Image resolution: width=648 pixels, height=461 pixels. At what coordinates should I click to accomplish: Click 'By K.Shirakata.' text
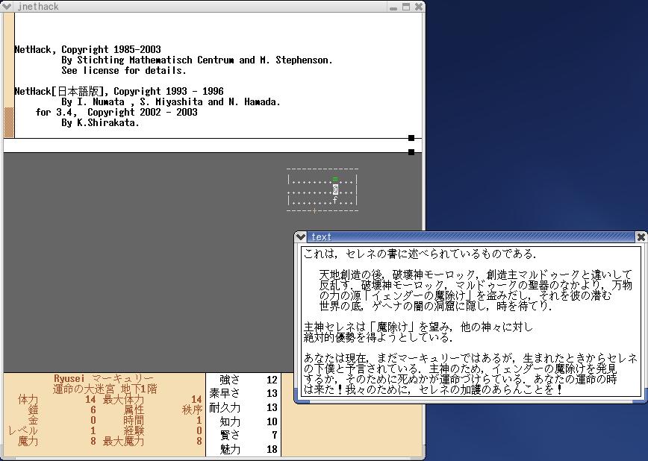coord(101,122)
